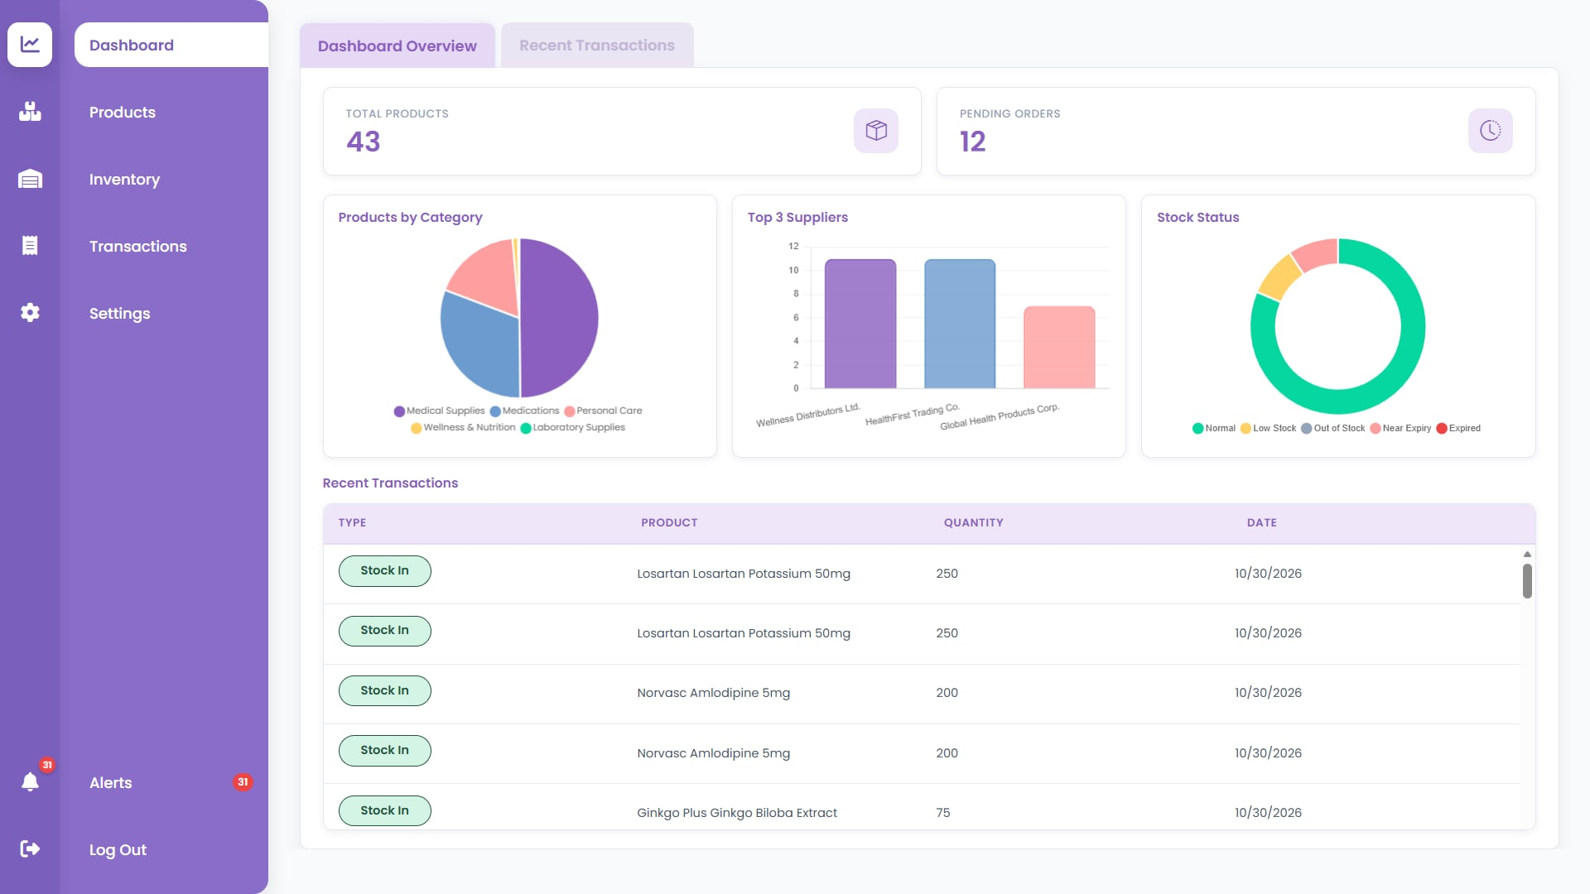Toggle the Near Expiry legend entry
This screenshot has height=894, width=1590.
(x=1400, y=428)
